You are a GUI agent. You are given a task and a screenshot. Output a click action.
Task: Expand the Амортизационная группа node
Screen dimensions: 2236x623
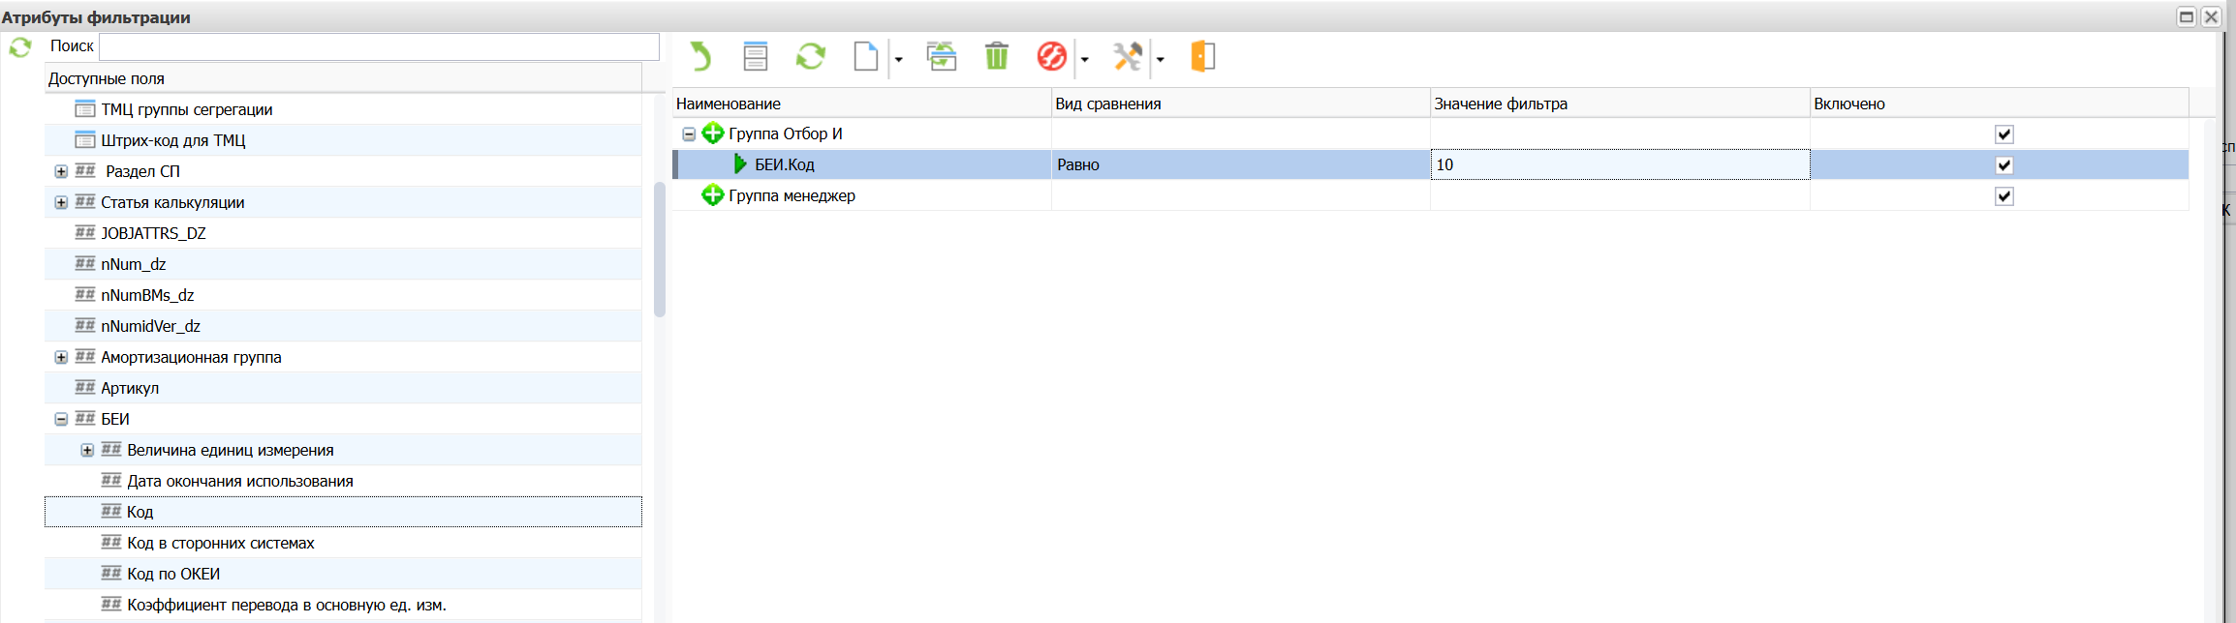pos(61,358)
